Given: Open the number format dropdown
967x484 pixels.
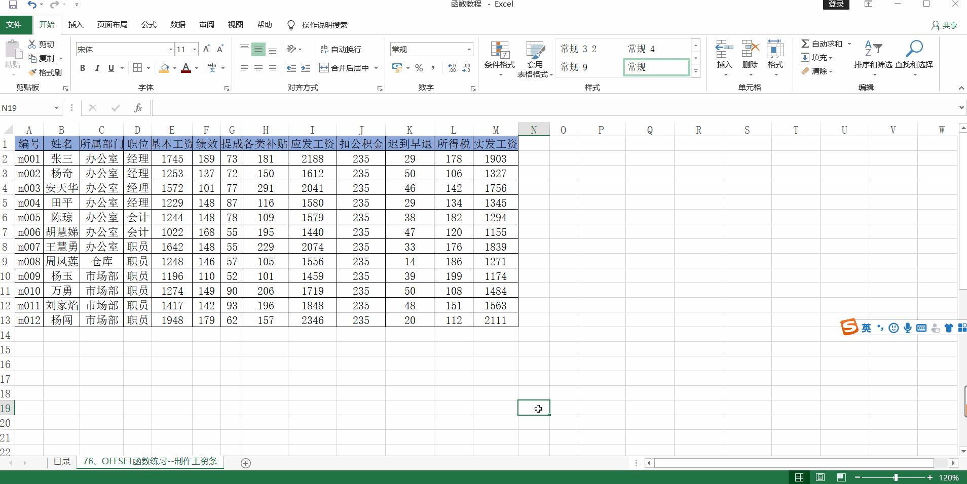Looking at the screenshot, I should click(x=469, y=49).
